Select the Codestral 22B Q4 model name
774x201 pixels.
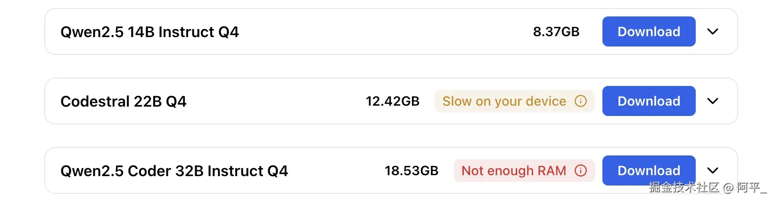coord(124,101)
